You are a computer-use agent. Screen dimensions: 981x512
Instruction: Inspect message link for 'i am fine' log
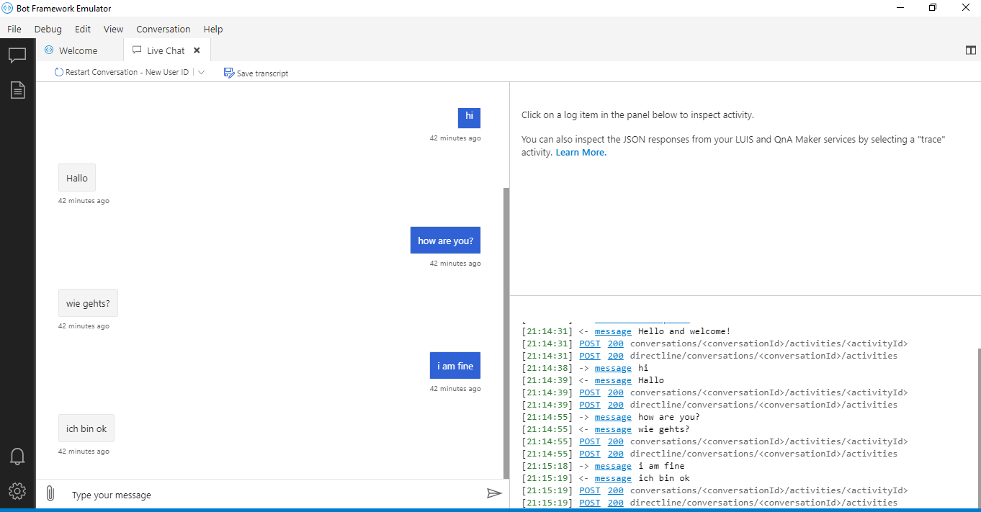(613, 466)
